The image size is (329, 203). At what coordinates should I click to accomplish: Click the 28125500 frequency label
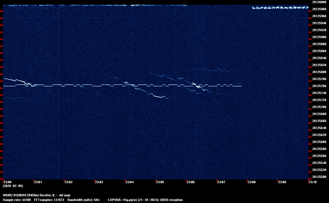tap(319, 177)
